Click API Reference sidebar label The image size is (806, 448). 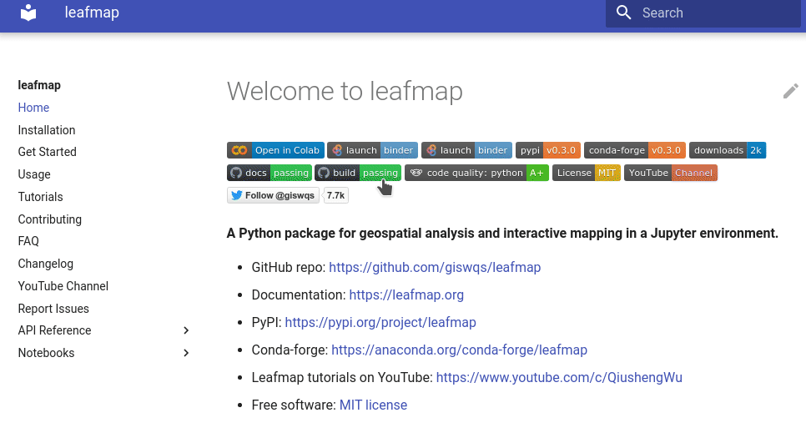tap(54, 330)
